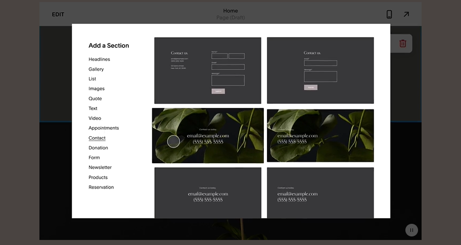
Task: Select the Images category
Action: 97,89
